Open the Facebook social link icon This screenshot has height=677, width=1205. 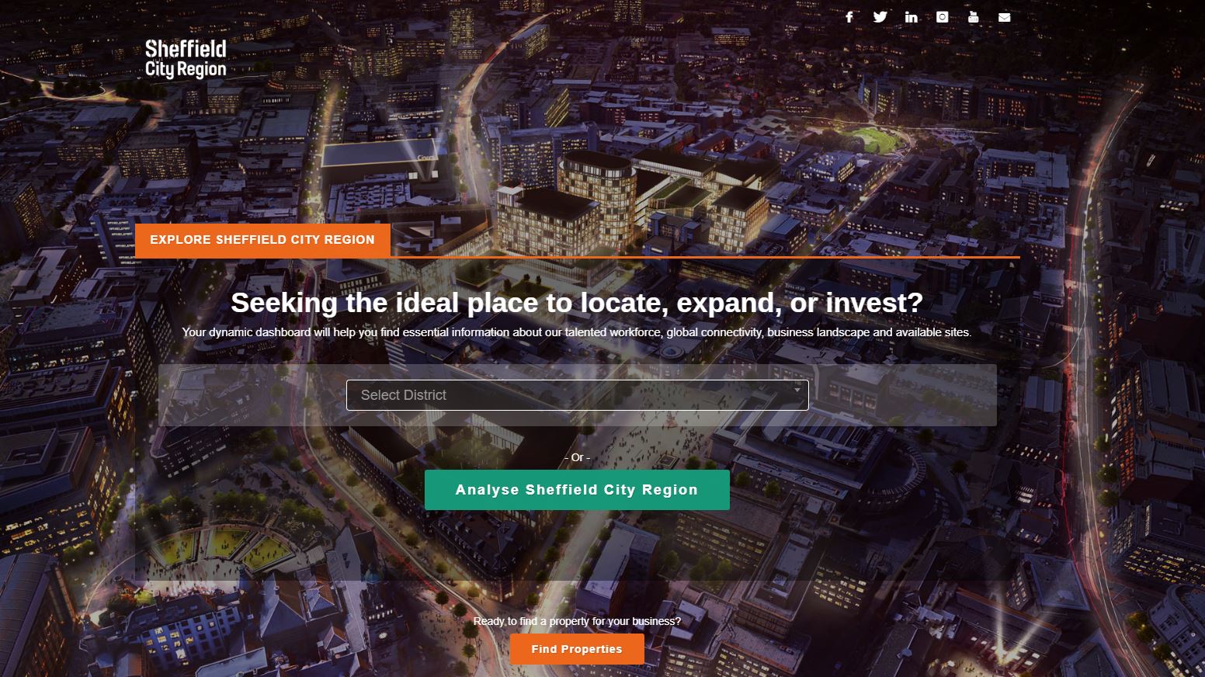(x=849, y=17)
